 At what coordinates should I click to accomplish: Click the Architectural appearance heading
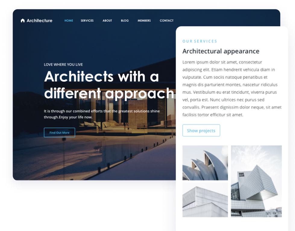coord(221,51)
